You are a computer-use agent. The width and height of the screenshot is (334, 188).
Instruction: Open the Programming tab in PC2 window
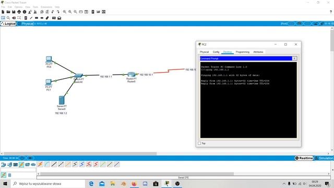242,52
